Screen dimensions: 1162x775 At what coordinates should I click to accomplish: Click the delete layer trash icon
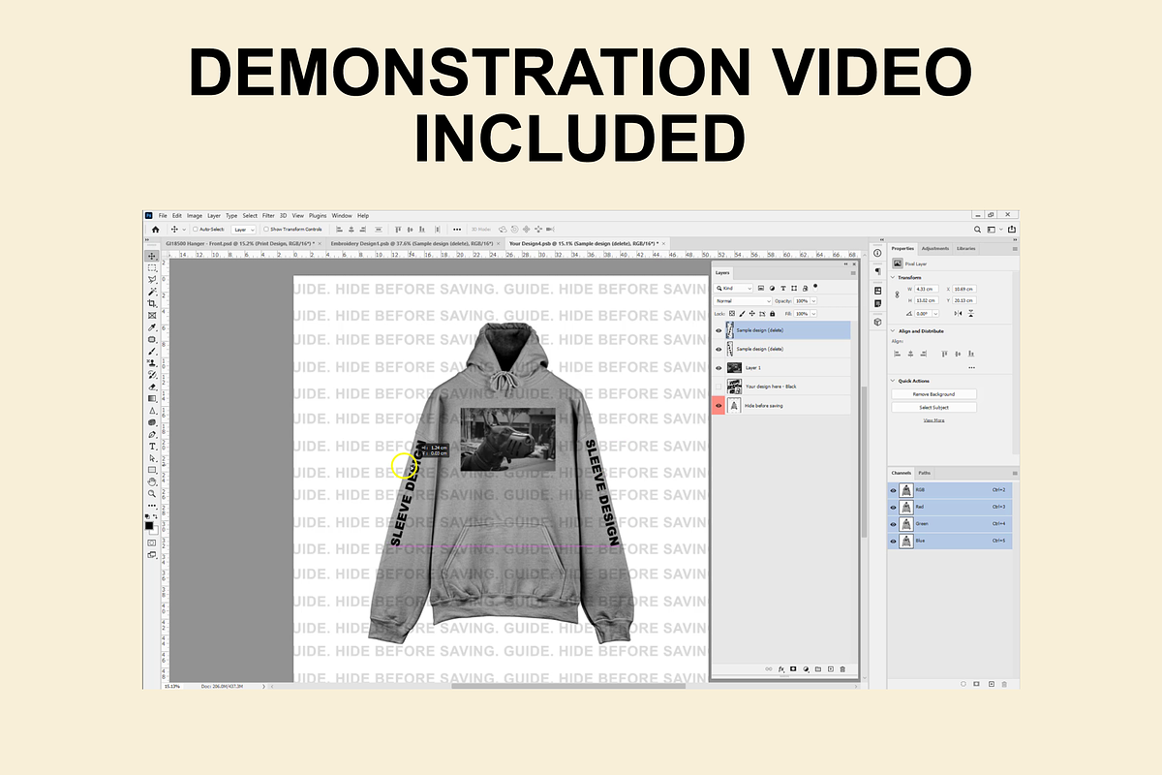pyautogui.click(x=842, y=669)
